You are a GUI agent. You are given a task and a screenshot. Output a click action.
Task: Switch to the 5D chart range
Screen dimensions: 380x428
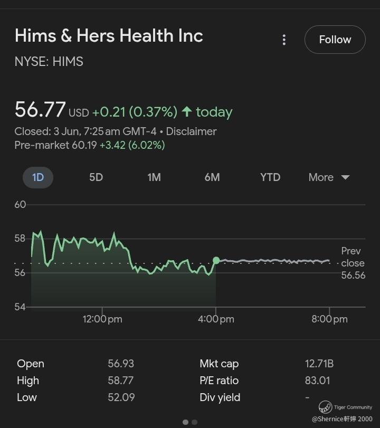(x=96, y=177)
